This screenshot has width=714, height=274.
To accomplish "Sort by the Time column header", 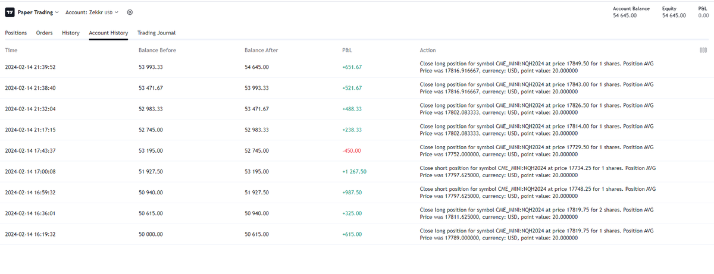I will click(x=11, y=51).
